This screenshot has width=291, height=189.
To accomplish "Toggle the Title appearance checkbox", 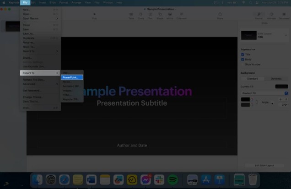I will pos(242,55).
